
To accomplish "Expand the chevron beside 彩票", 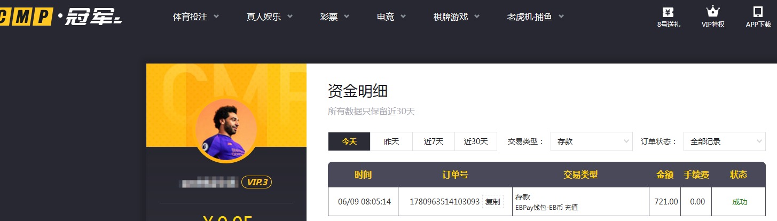I will (x=347, y=17).
